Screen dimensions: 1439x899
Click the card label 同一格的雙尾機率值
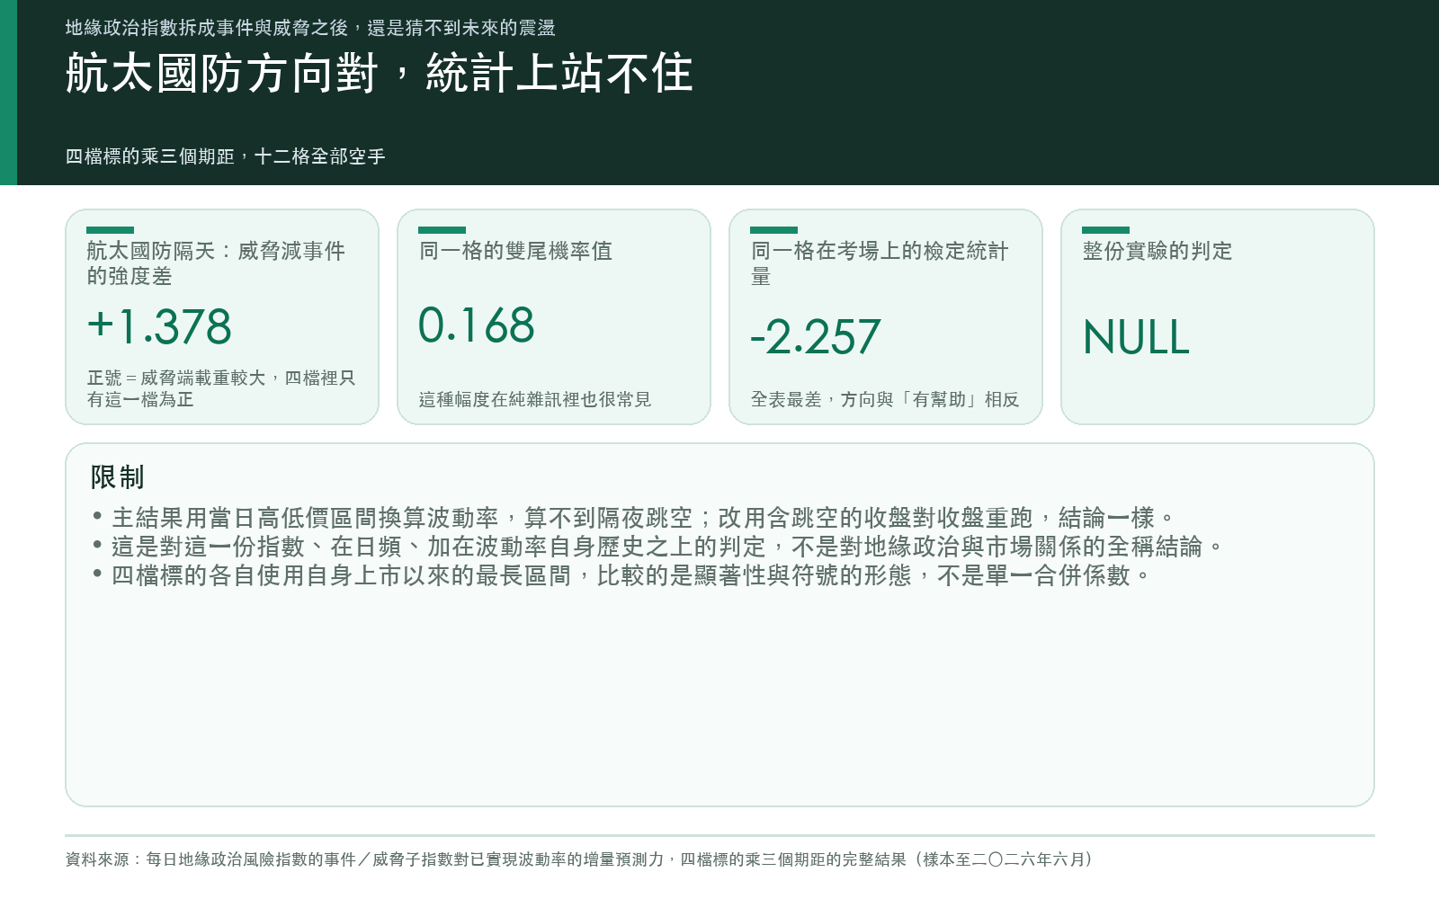tap(515, 251)
